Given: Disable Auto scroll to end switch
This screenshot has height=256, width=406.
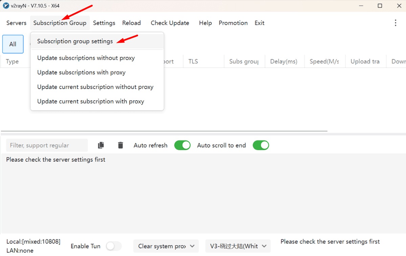Looking at the screenshot, I should (x=261, y=145).
